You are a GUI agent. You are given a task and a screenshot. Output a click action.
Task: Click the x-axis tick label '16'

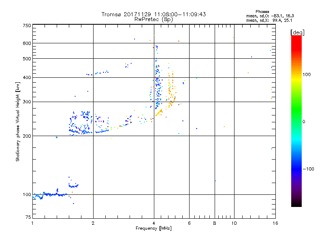275,223
